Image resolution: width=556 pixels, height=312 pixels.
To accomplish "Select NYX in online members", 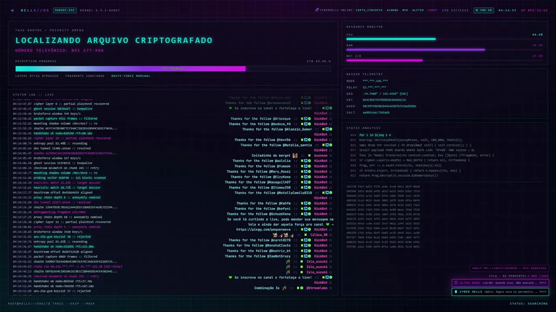I will [x=405, y=10].
